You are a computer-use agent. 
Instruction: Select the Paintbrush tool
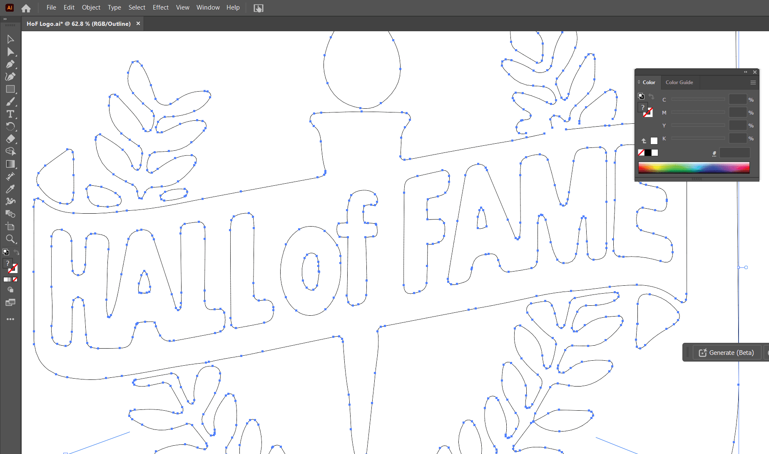point(10,102)
